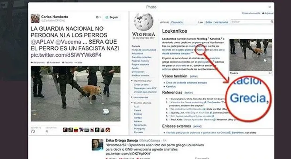Viewport: 291px width, 159px height.
Task: Switch to the Português language version
Action: (x=140, y=129)
